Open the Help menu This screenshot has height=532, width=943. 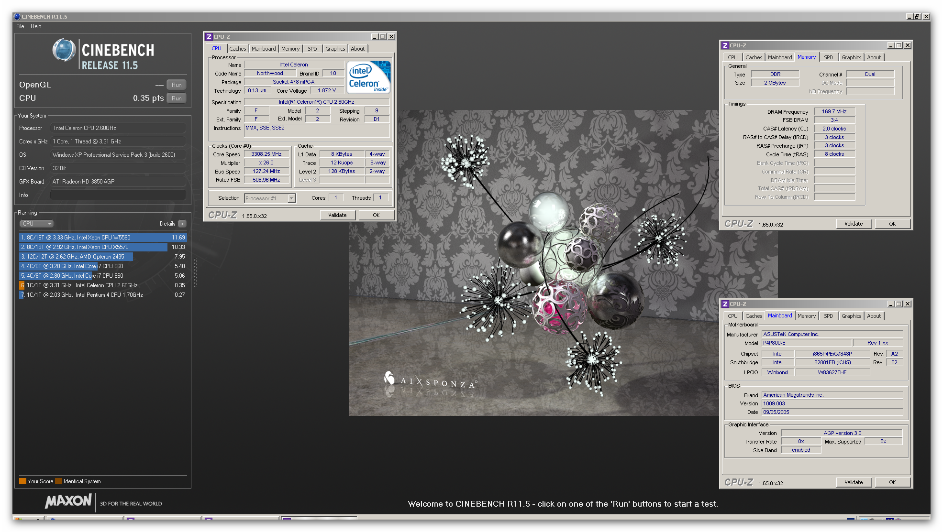[36, 26]
